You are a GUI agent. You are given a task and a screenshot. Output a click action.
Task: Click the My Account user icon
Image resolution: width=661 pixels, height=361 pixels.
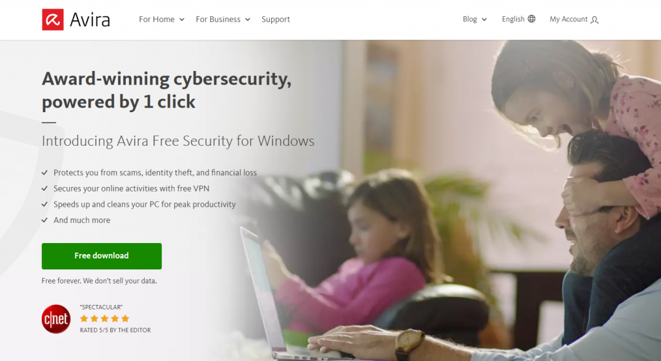[595, 20]
